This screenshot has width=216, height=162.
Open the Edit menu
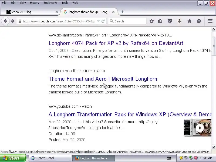click(x=13, y=3)
